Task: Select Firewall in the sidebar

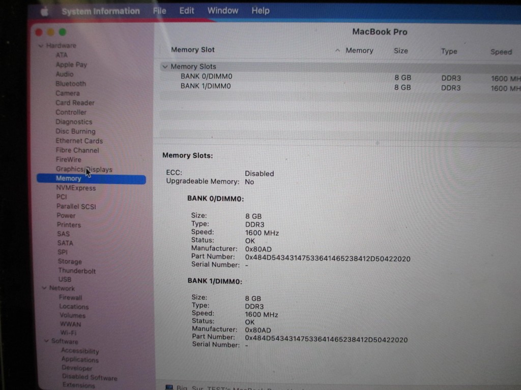Action: (x=70, y=298)
